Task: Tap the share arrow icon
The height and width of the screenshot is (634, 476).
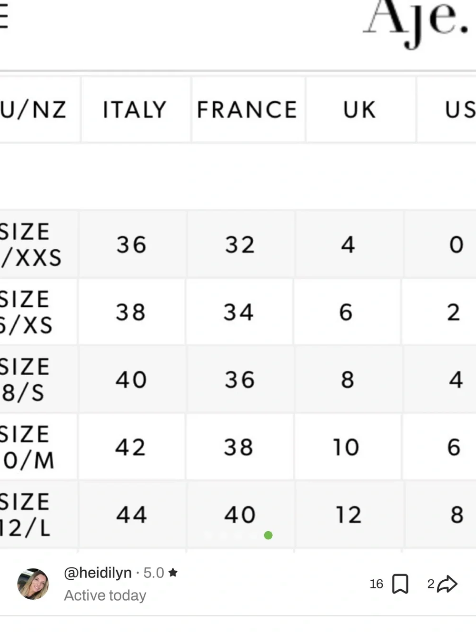Action: [x=447, y=584]
